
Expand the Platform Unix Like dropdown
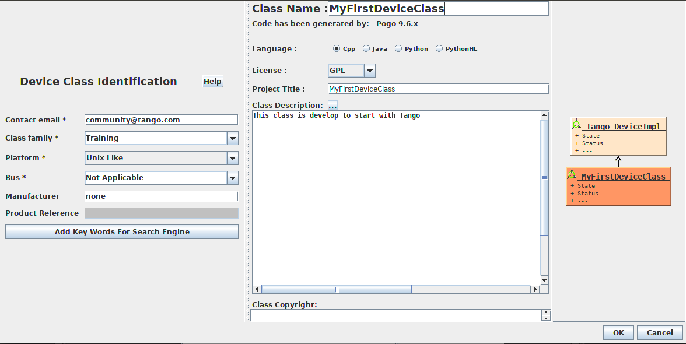pos(233,158)
